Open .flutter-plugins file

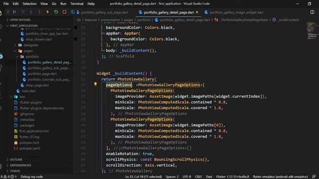click(31, 102)
